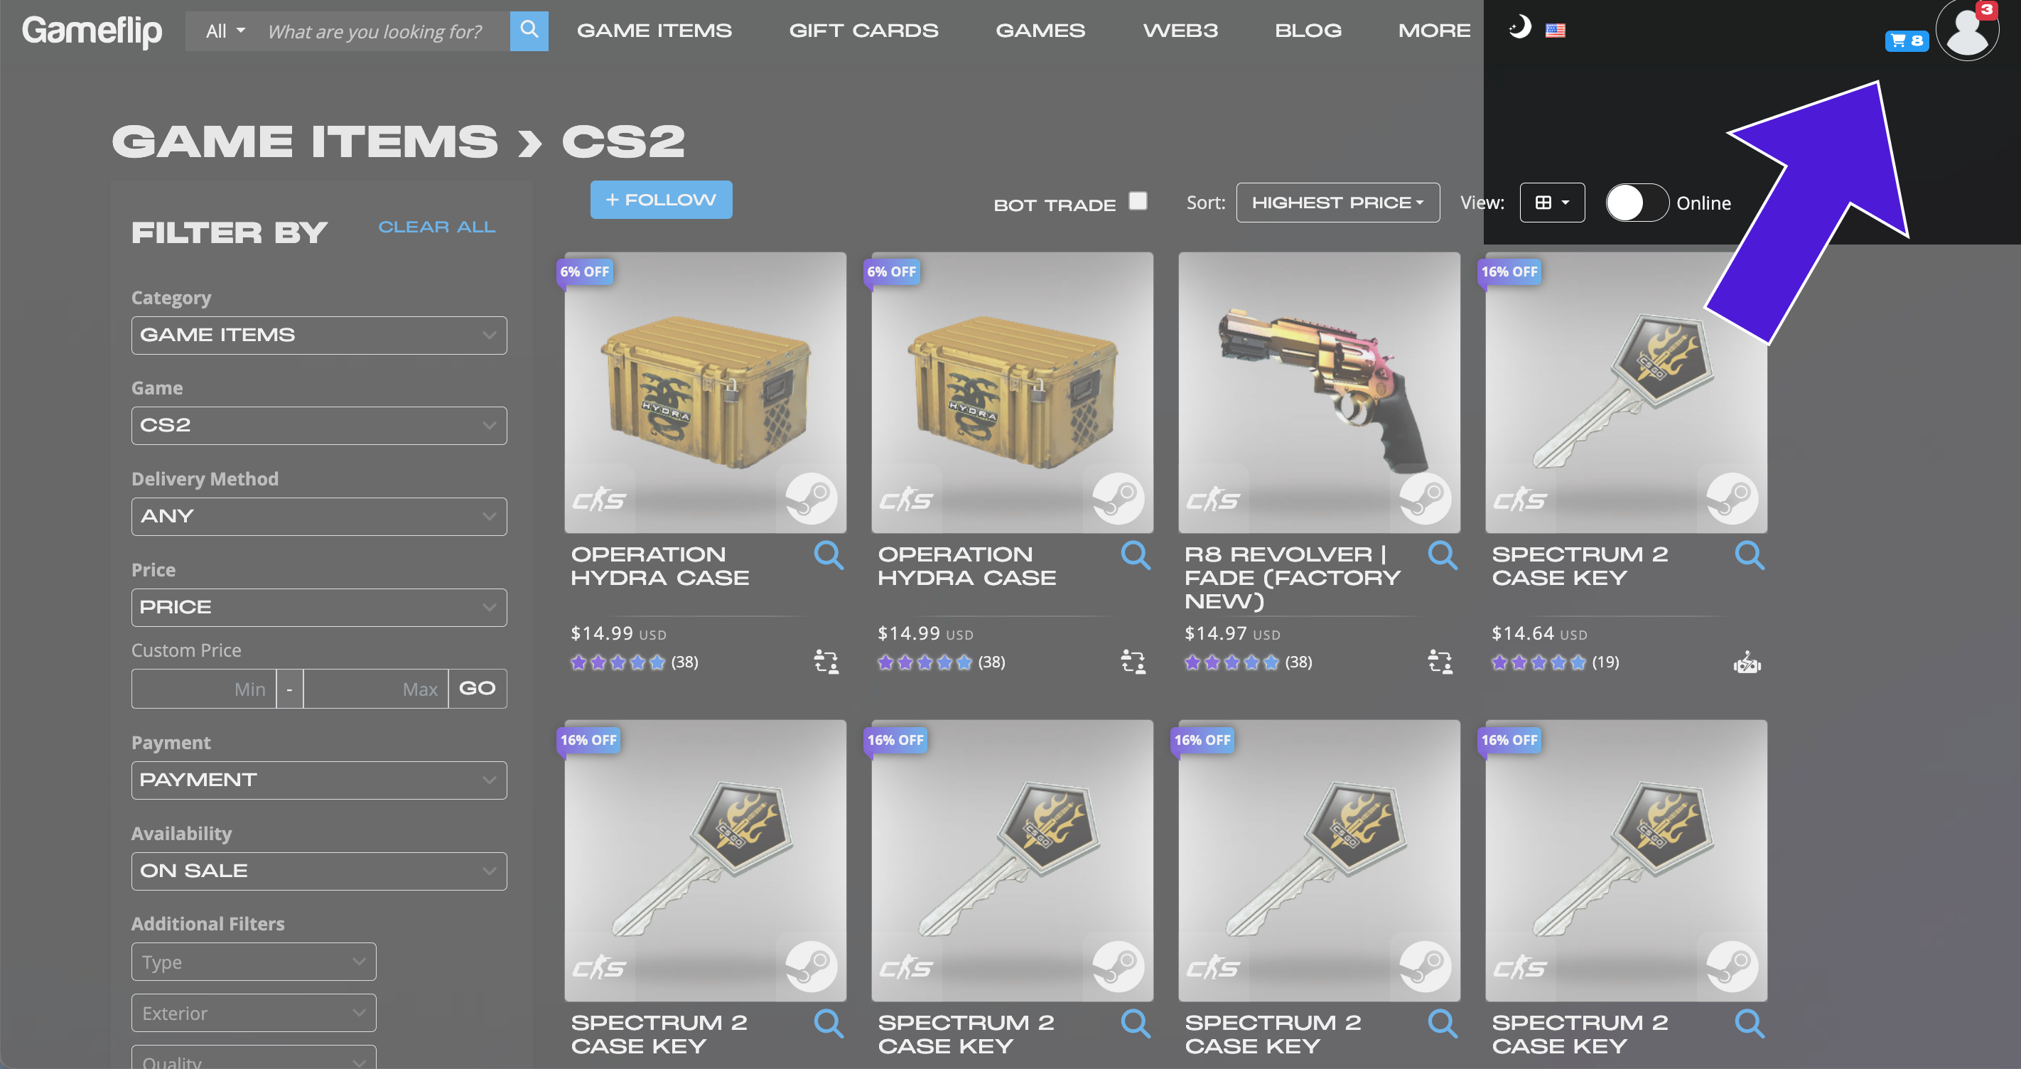Click magnifier icon on R8 Revolver listing
The width and height of the screenshot is (2021, 1069).
[1442, 555]
